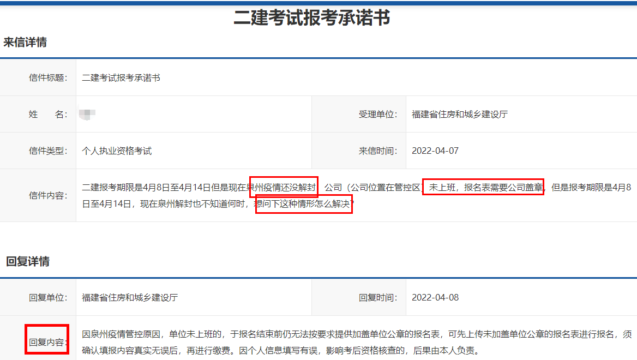The image size is (637, 360).
Task: Select the 回复详情 section heading
Action: point(28,261)
